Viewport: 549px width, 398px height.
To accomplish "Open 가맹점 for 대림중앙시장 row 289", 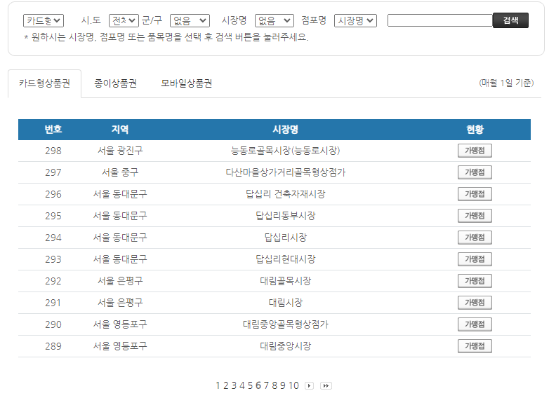I will click(x=475, y=346).
